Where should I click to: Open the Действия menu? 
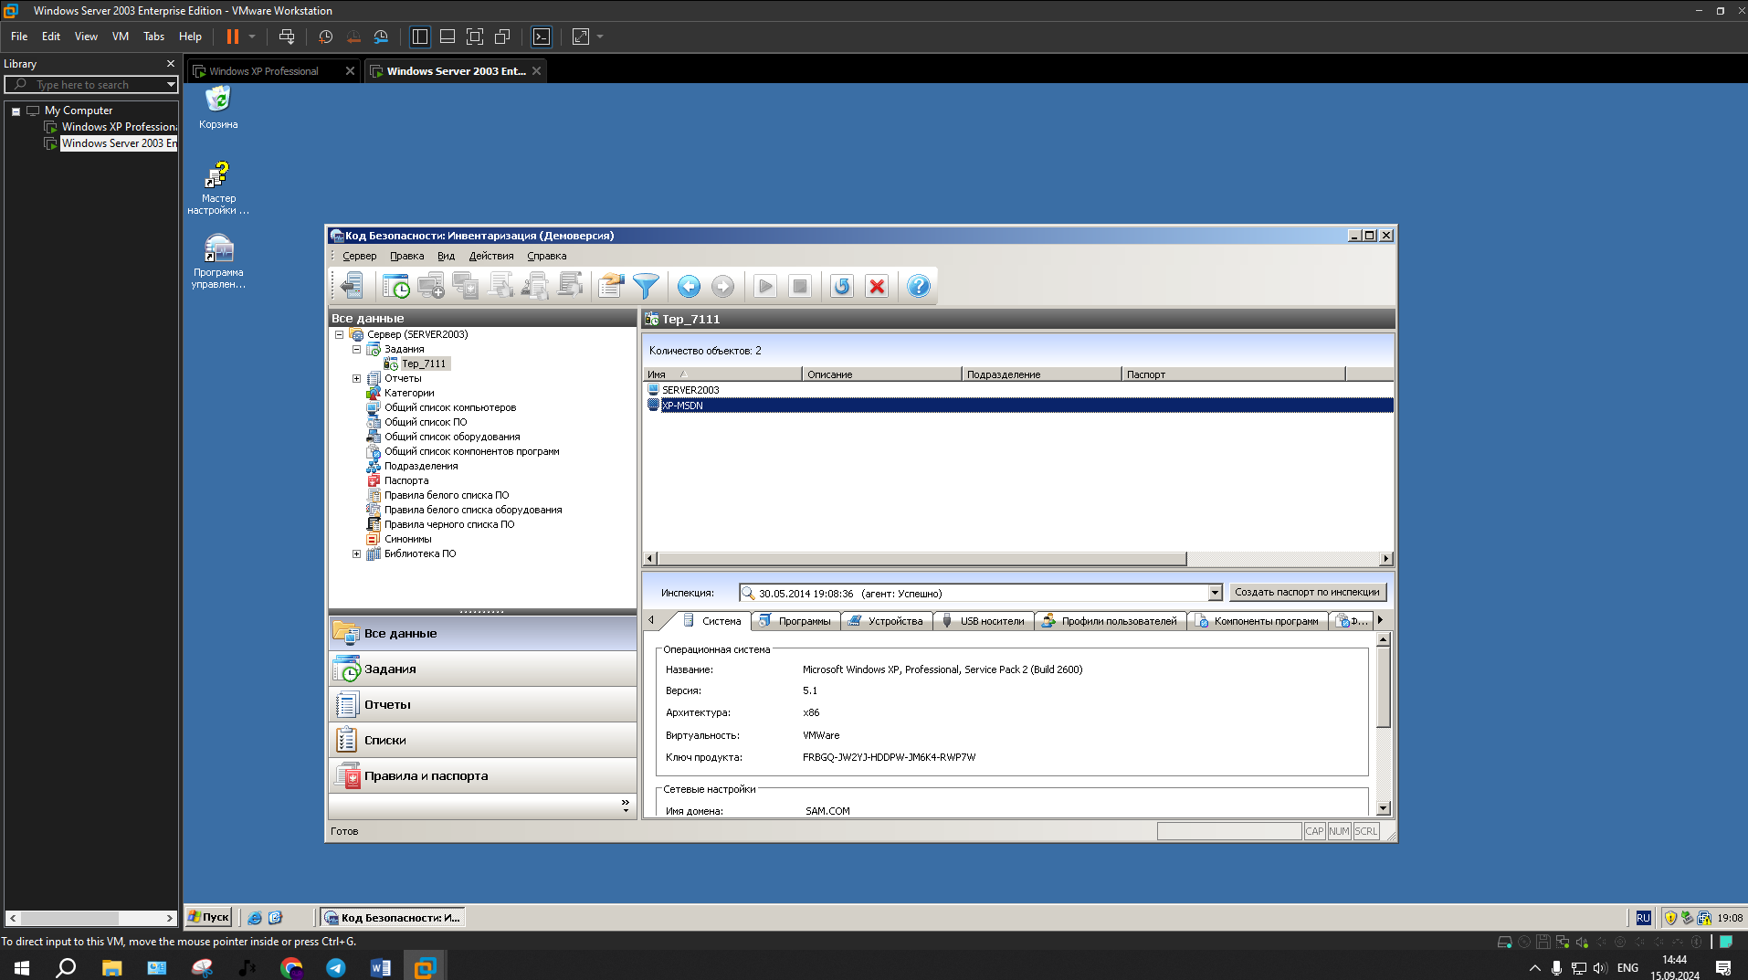tap(491, 257)
